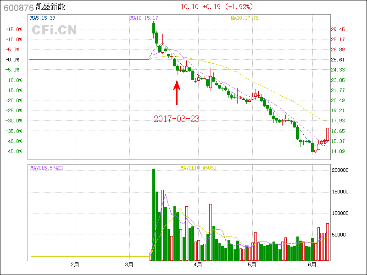Screen dimensions: 367x275
Task: Click the -40.0% axis label
Action: point(14,141)
